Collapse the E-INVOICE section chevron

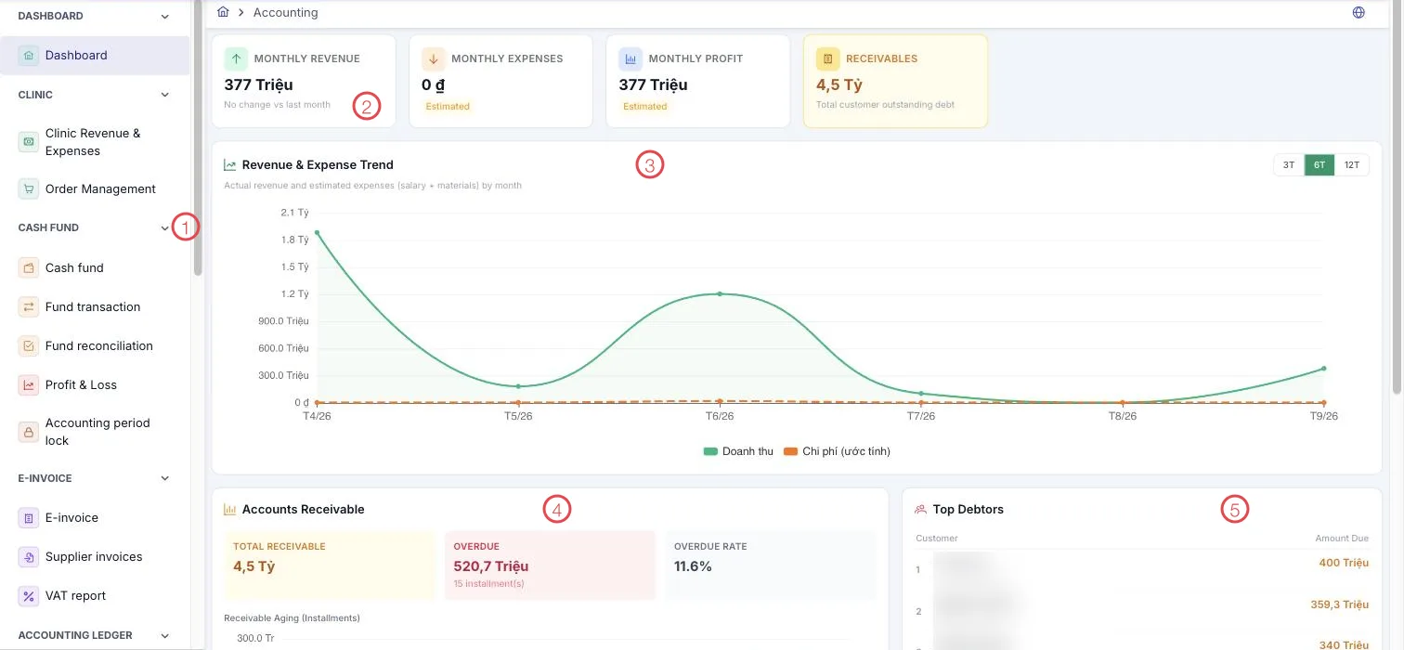(x=165, y=479)
